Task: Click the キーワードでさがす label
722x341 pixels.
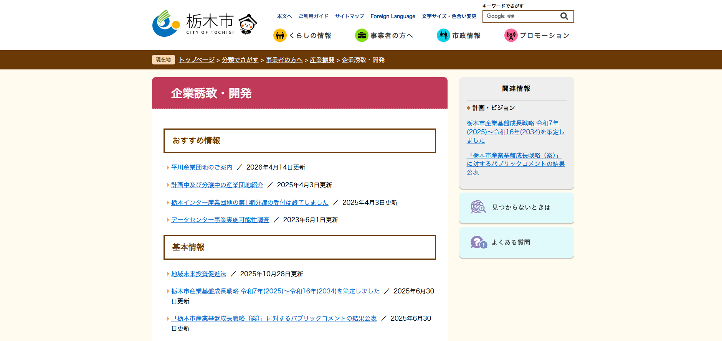Action: 503,6
